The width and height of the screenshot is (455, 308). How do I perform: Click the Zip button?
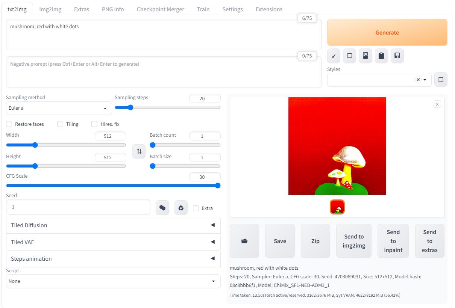click(x=315, y=241)
